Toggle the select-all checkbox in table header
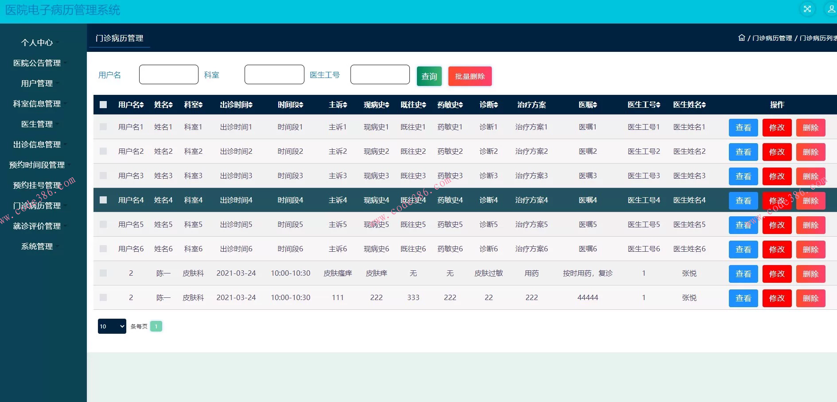837x402 pixels. click(103, 105)
